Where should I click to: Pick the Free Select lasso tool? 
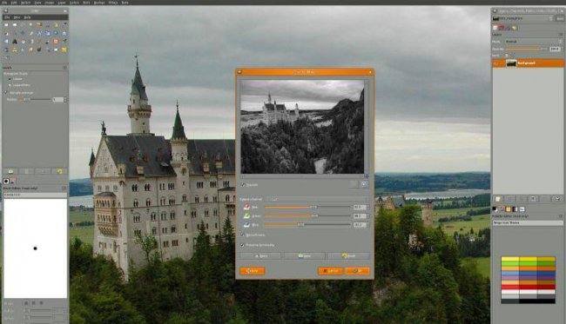(23, 25)
